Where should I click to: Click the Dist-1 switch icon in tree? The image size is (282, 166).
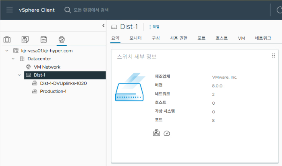point(29,75)
